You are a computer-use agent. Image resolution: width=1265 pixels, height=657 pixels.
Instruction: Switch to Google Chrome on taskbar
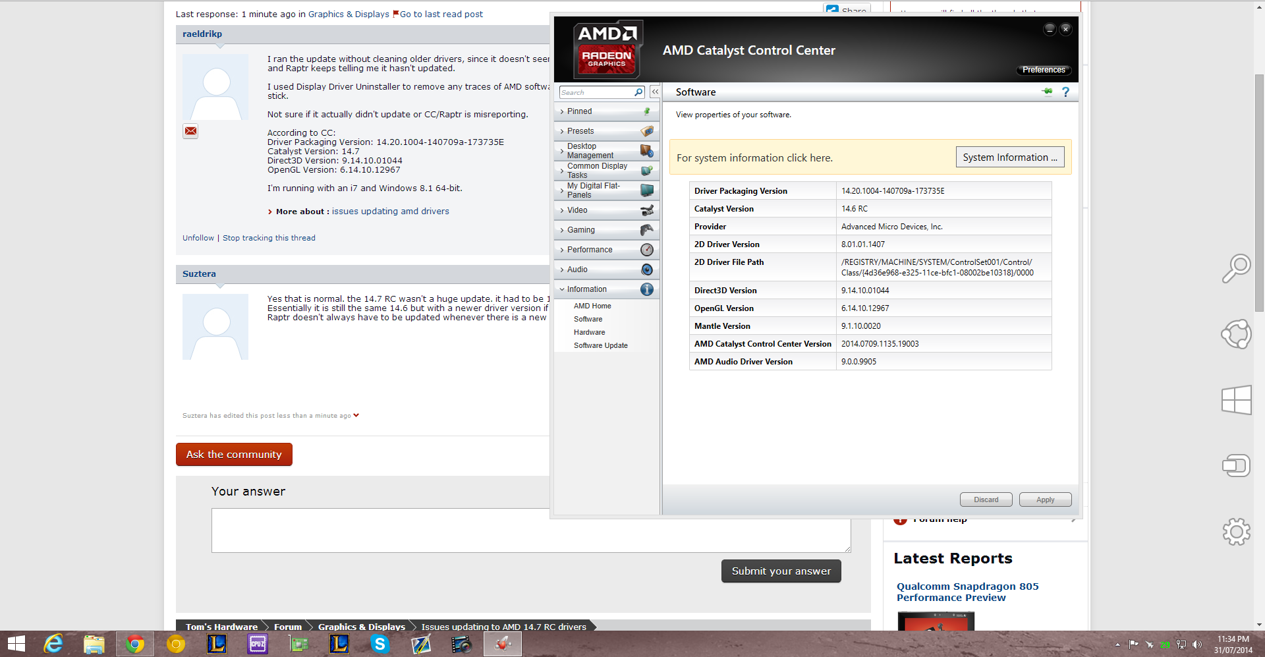click(x=135, y=644)
